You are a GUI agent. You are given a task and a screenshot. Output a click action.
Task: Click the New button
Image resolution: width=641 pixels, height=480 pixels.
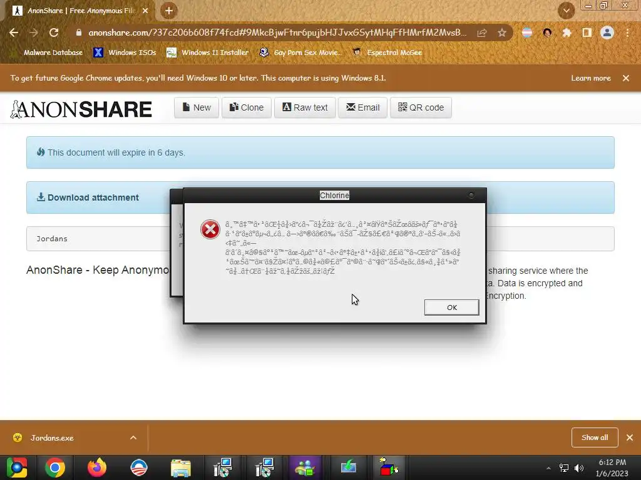point(197,107)
